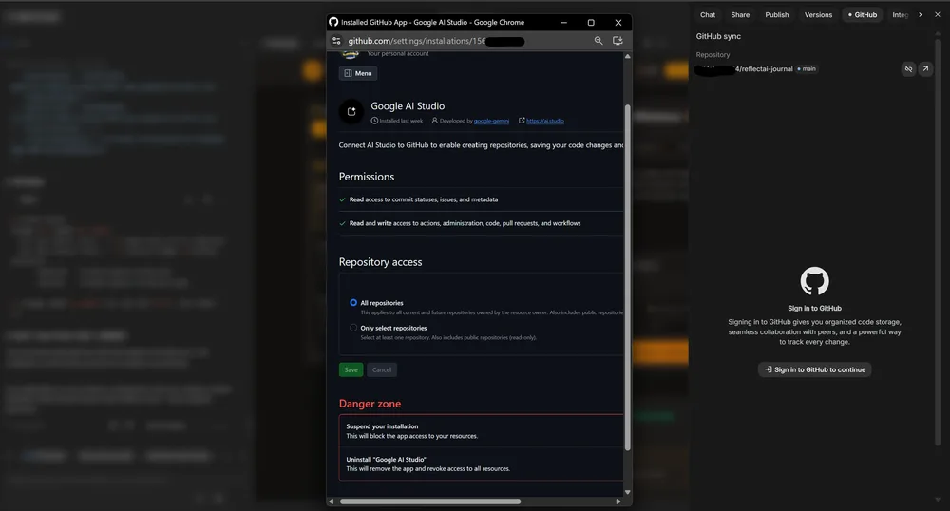Click the scroll up arrow of popup
Viewport: 950px width, 511px height.
[628, 56]
